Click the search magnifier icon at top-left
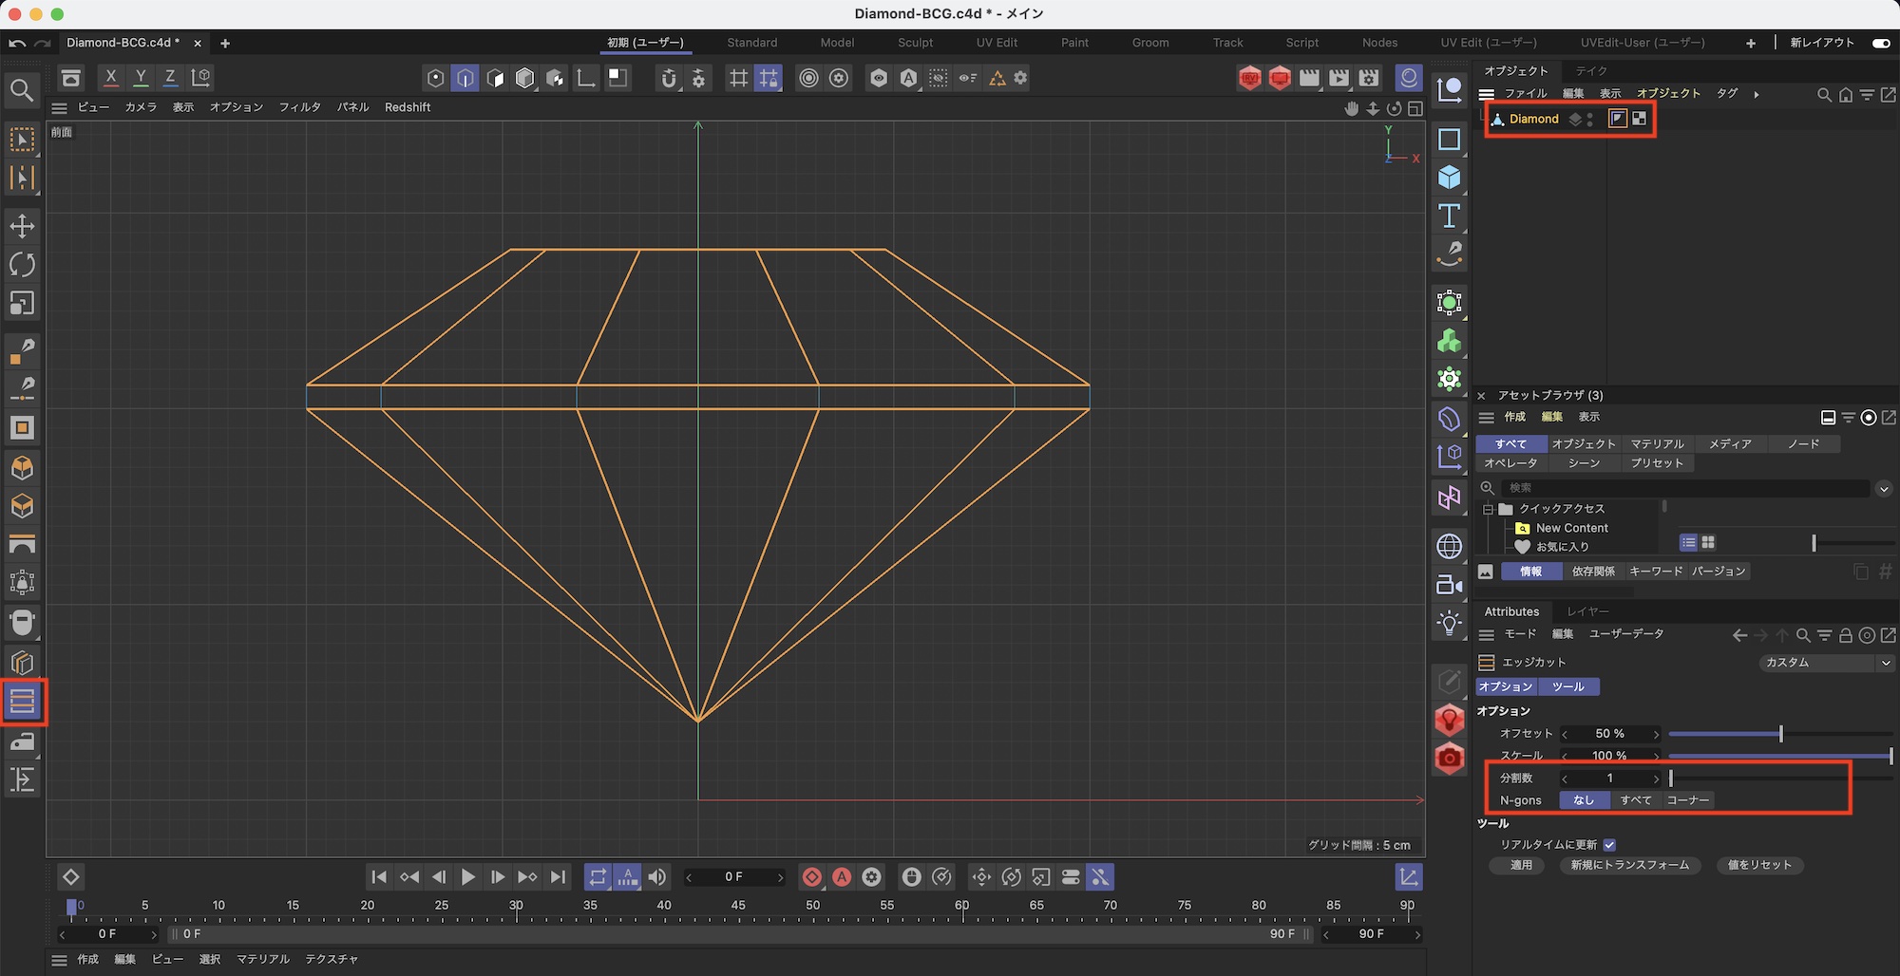This screenshot has height=976, width=1900. click(x=22, y=90)
